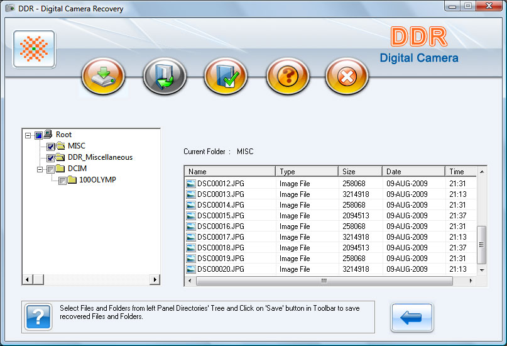Click the file list vertical scrollbar thumb
507x346 pixels.
[x=482, y=245]
